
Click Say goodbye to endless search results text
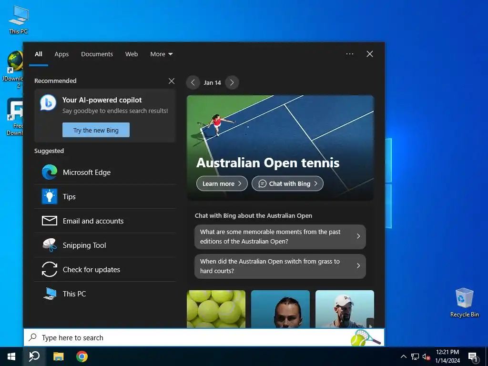[115, 111]
